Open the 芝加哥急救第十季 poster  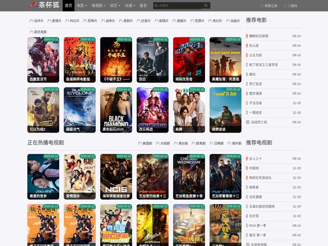(x=189, y=177)
